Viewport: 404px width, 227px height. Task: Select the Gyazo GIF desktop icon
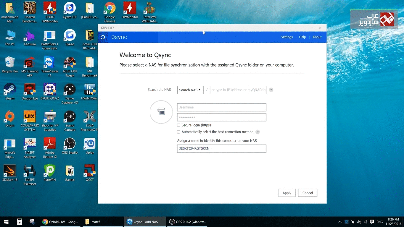(70, 10)
